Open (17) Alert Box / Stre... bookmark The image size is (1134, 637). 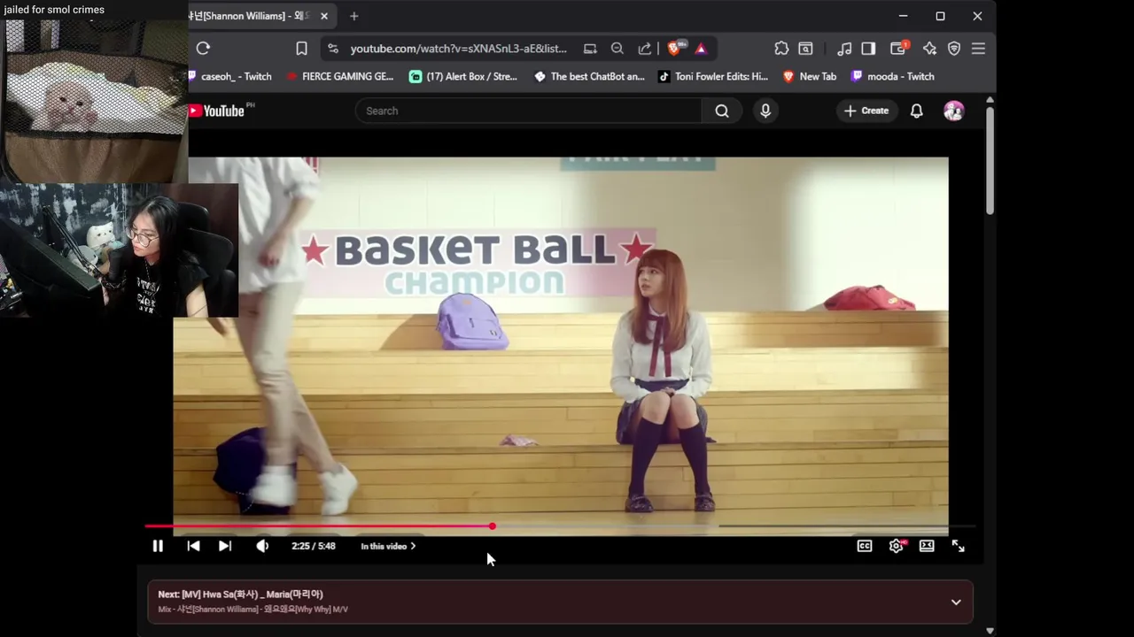(463, 77)
